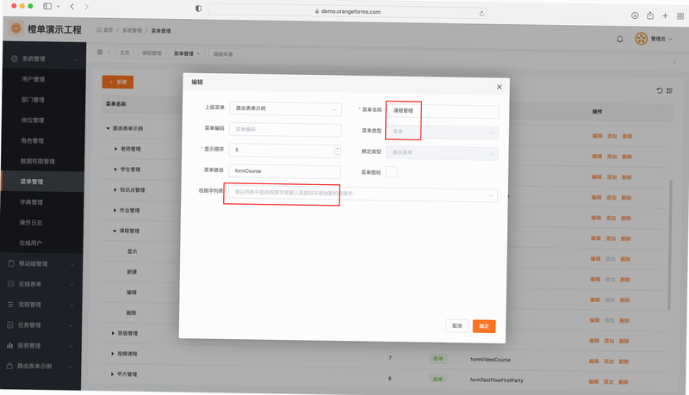Collapse the 路由表单示例 tree row
The height and width of the screenshot is (395, 689).
[x=109, y=128]
